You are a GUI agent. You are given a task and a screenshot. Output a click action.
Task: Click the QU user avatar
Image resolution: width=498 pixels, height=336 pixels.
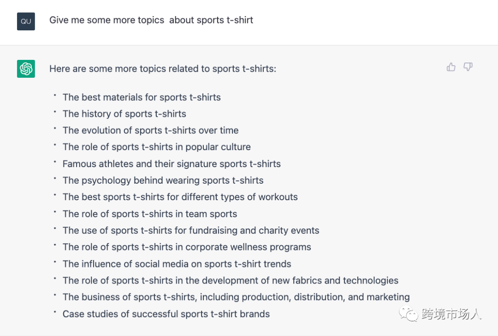tap(26, 21)
